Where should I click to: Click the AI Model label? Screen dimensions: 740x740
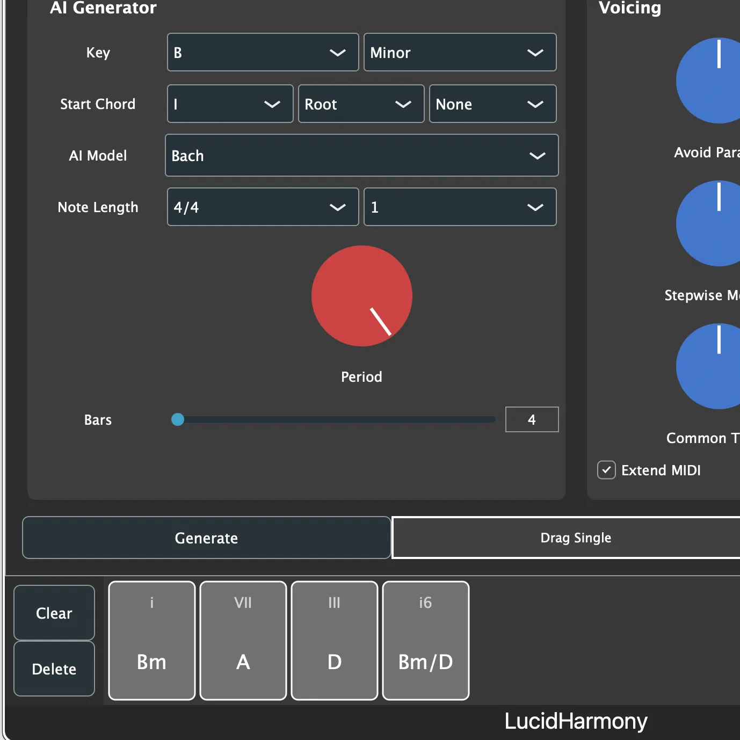click(98, 155)
